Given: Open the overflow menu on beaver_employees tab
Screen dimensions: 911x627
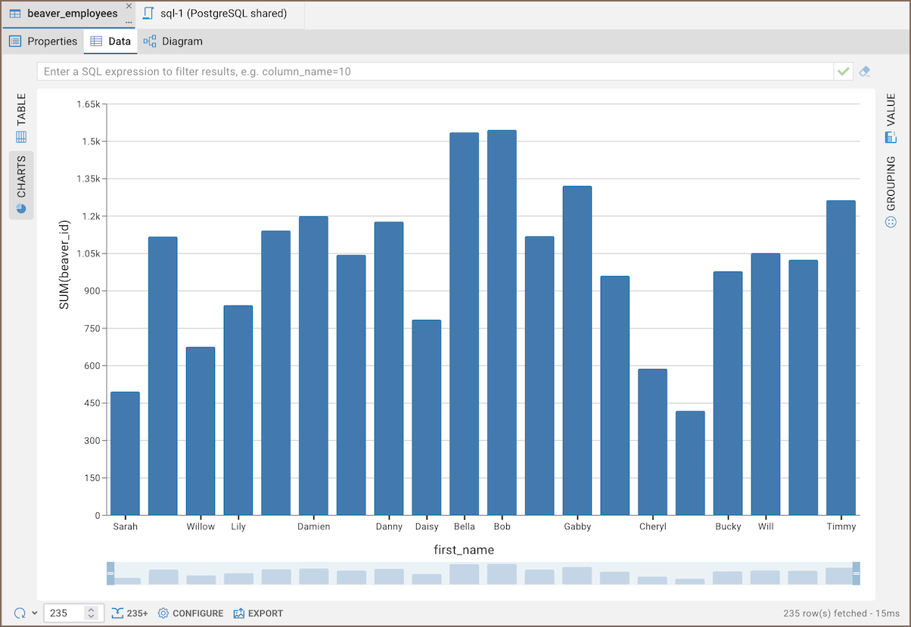Looking at the screenshot, I should [129, 22].
